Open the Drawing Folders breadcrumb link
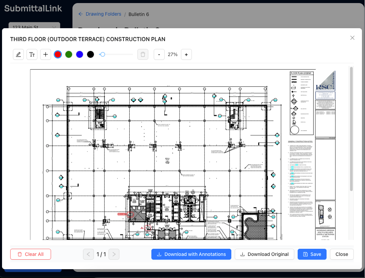The height and width of the screenshot is (278, 365). [x=103, y=14]
